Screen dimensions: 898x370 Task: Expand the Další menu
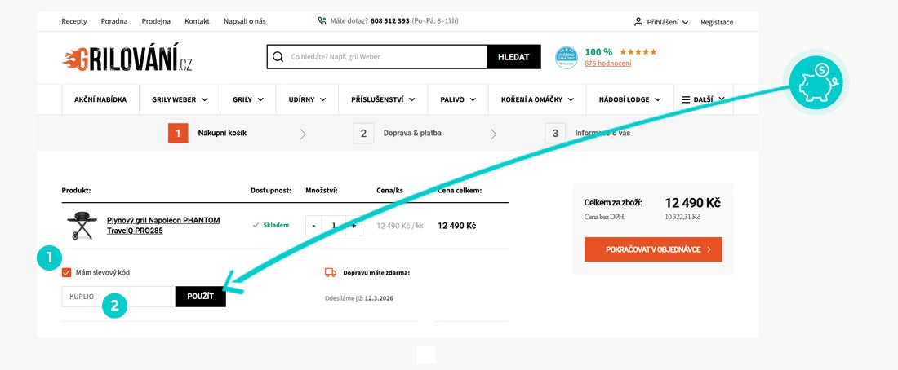point(703,99)
